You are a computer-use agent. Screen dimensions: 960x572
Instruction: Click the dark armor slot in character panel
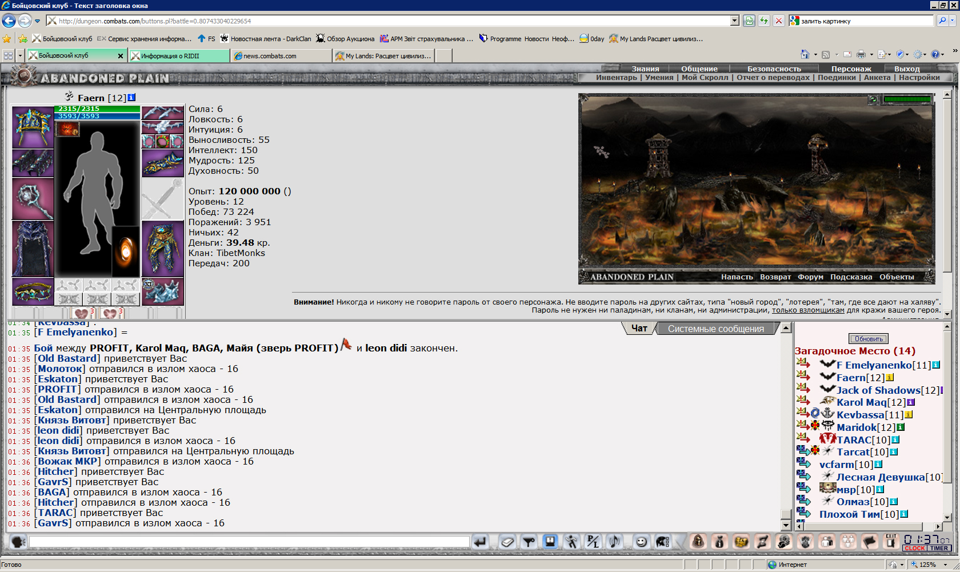point(33,249)
